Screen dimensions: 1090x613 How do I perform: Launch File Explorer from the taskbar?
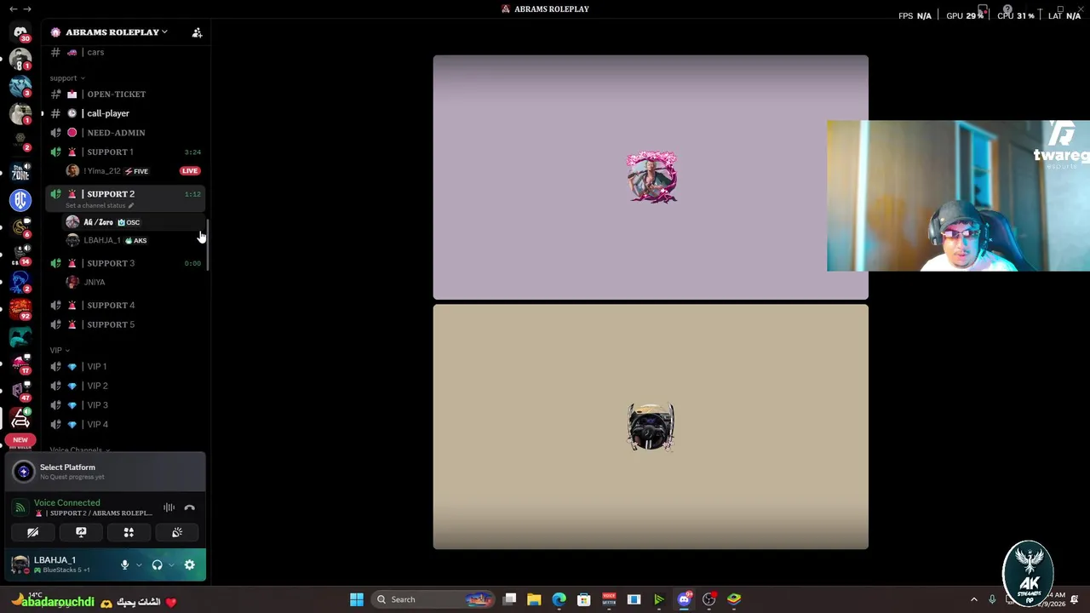pos(534,599)
